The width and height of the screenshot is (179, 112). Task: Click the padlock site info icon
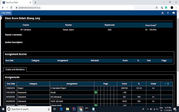click(x=17, y=8)
